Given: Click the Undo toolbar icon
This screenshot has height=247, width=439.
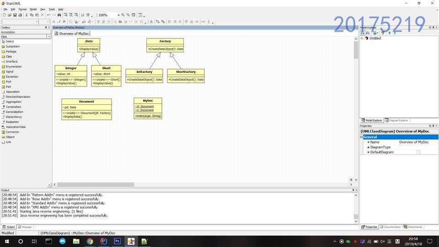Looking at the screenshot, I should point(49,15).
